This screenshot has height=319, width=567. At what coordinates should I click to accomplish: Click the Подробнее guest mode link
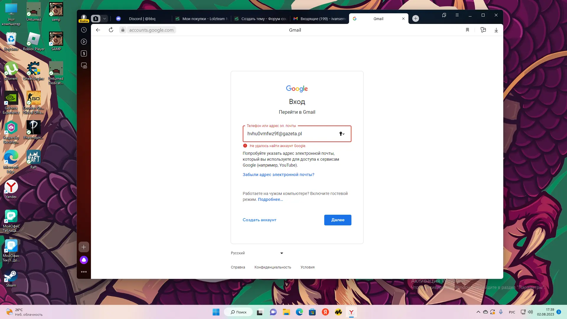pos(270,199)
